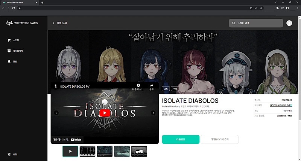This screenshot has height=161, width=301.
Task: Click the browser media control icon
Action: [283, 8]
